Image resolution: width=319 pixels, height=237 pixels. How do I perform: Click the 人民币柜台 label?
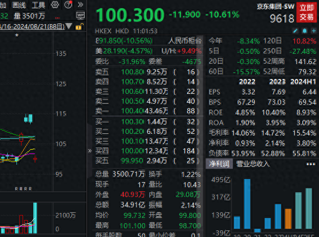[x=185, y=41]
